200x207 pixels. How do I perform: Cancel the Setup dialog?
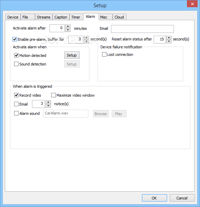(182, 198)
